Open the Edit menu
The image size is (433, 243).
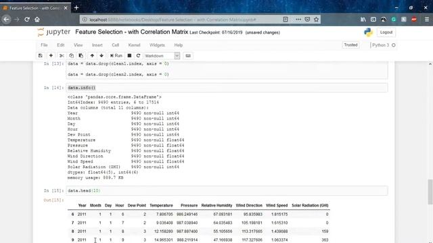click(61, 45)
